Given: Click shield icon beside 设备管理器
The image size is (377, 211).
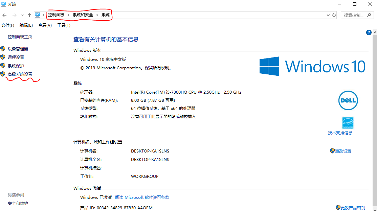Looking at the screenshot, I should click(3, 49).
